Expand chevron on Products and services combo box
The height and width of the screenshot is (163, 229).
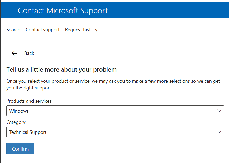point(219,111)
